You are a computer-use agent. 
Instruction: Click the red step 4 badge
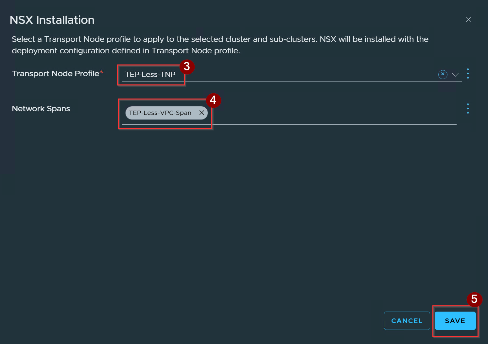213,100
